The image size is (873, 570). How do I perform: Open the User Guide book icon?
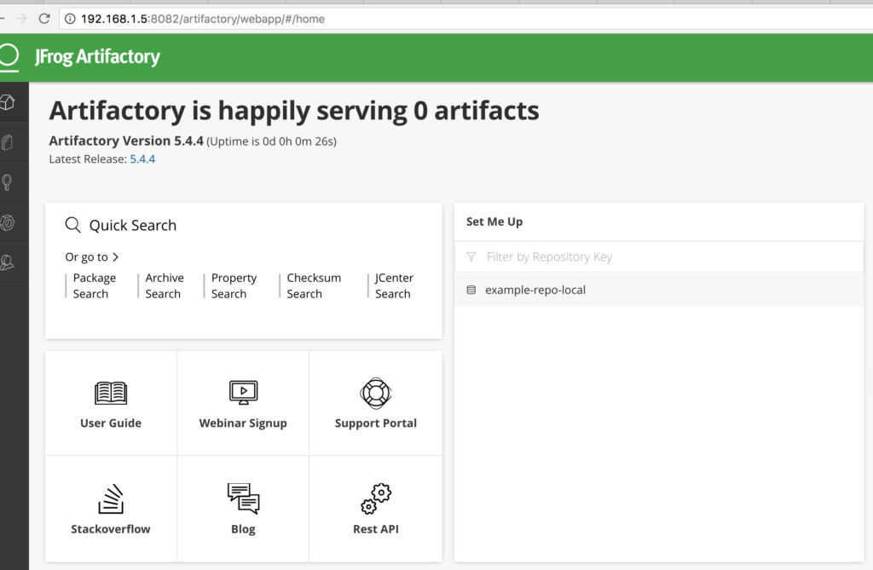111,393
